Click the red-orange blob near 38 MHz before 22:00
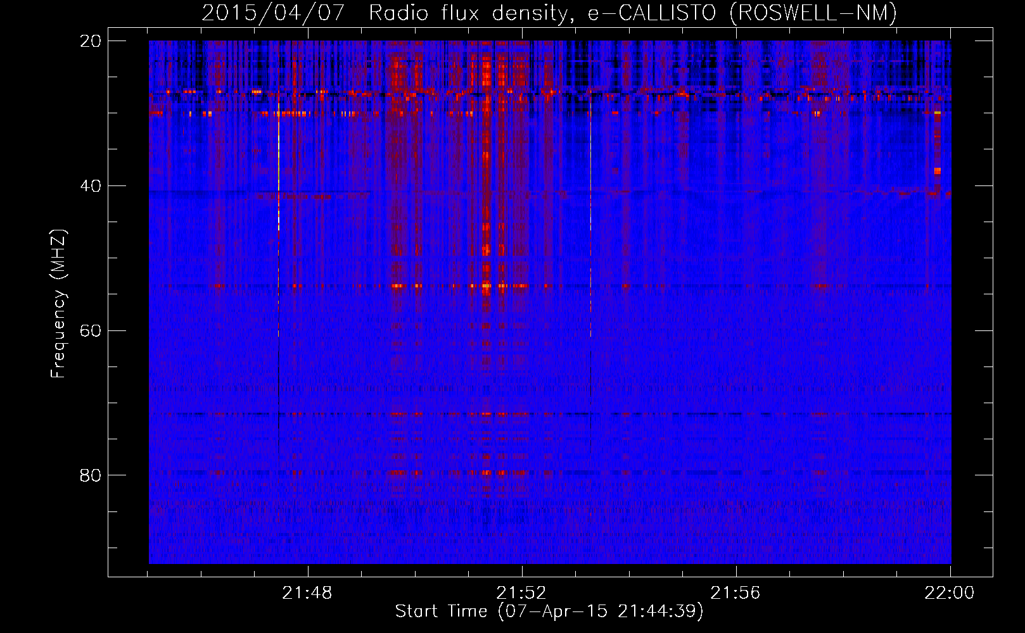Screen dimensions: 1025x633 [938, 171]
